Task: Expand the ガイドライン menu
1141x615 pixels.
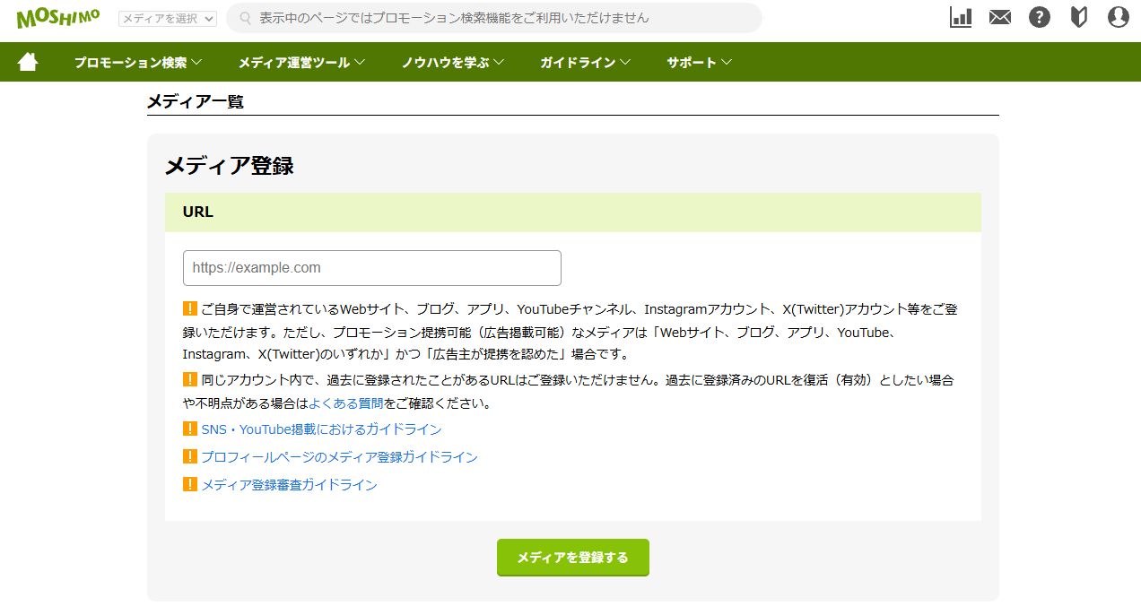Action: (586, 63)
